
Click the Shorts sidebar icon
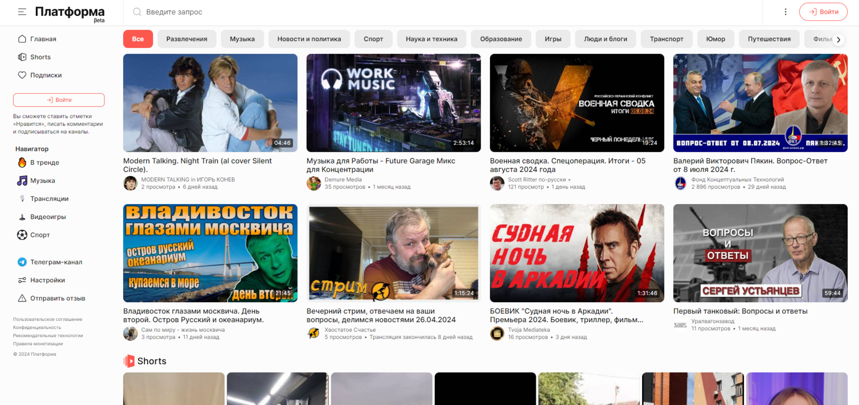tap(22, 57)
